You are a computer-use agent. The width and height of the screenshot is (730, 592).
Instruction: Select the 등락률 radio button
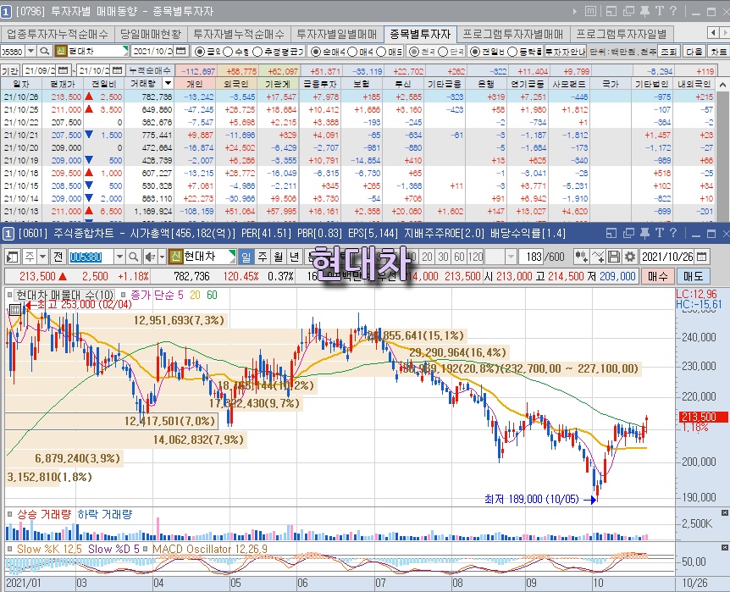512,52
